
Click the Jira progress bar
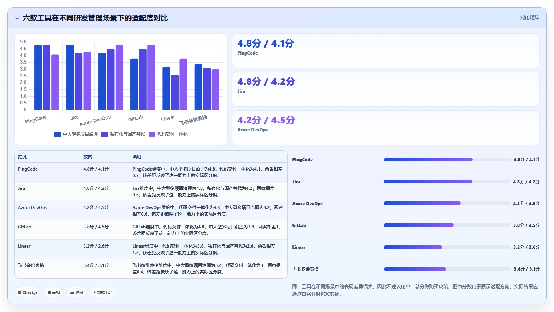[x=447, y=181]
